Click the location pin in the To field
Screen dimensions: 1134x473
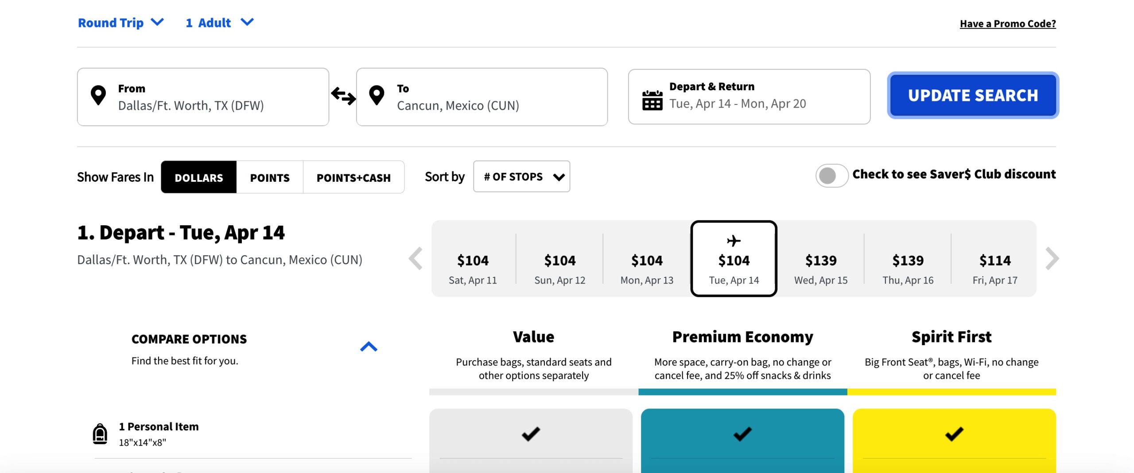pyautogui.click(x=376, y=95)
